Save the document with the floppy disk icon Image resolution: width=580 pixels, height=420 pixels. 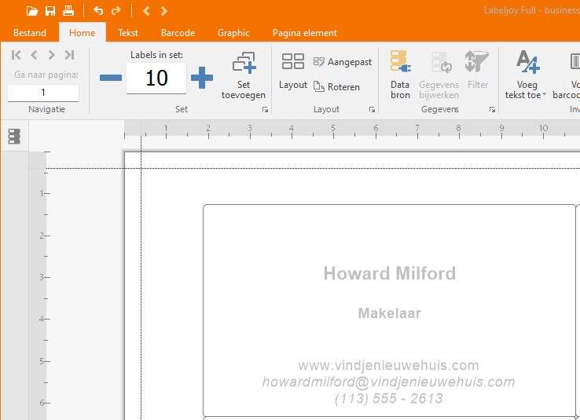coord(50,11)
